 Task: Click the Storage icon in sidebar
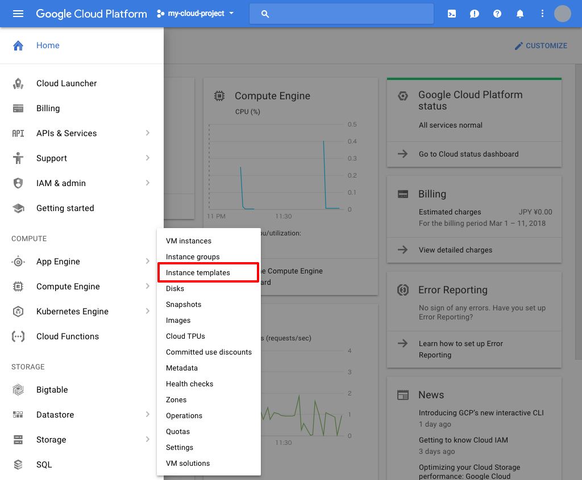click(18, 440)
